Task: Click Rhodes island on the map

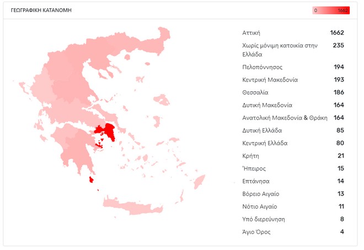Action: (199, 181)
